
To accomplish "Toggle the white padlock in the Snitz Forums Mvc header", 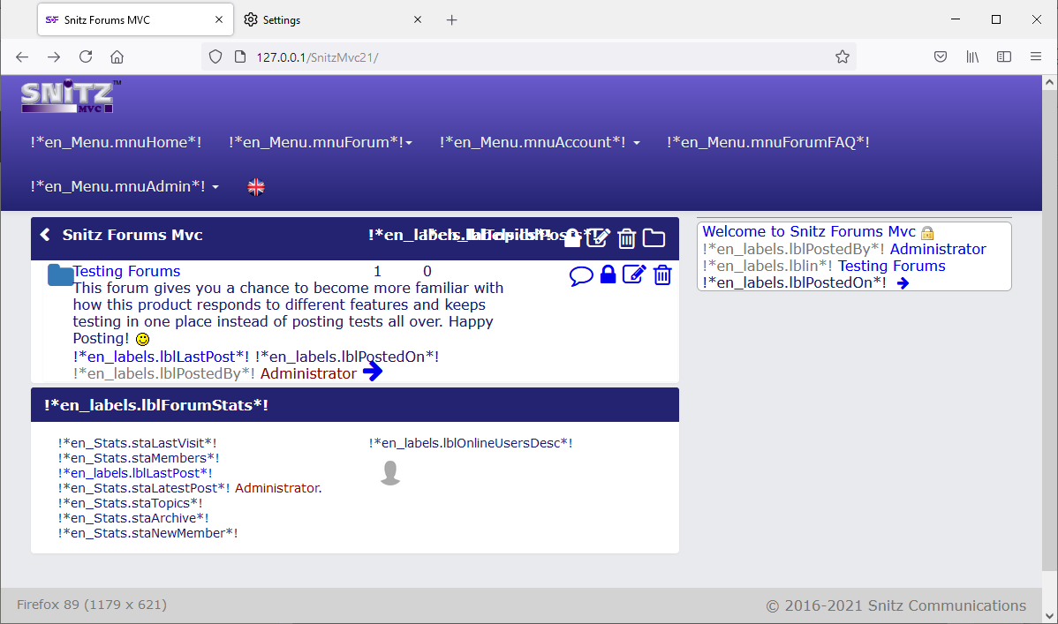I will pos(572,237).
